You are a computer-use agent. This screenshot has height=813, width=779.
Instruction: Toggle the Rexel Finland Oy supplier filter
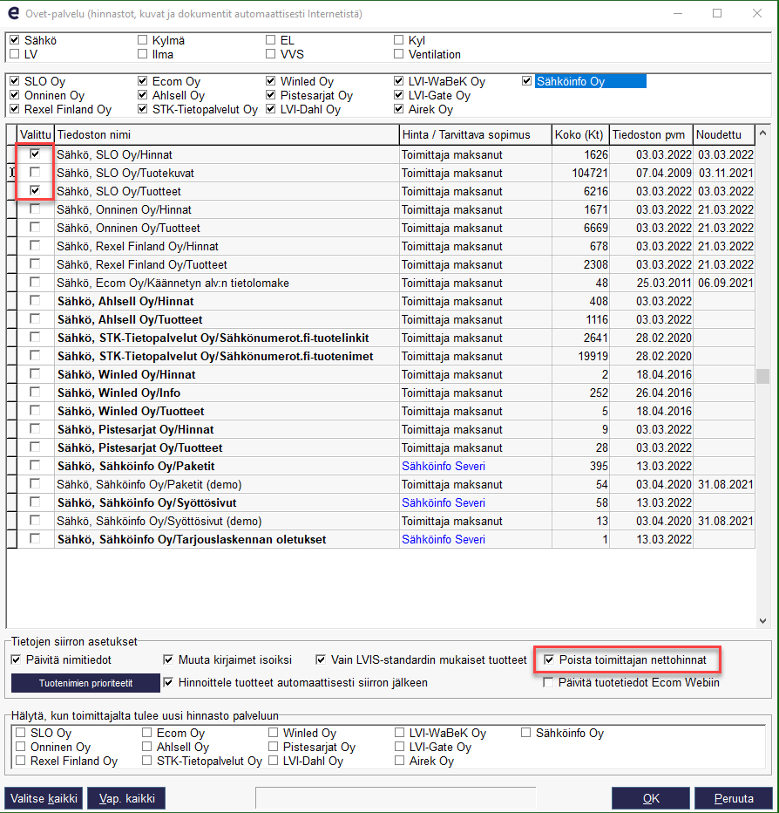click(15, 109)
